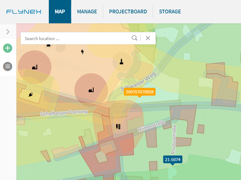Clear search with the X icon

pyautogui.click(x=148, y=38)
